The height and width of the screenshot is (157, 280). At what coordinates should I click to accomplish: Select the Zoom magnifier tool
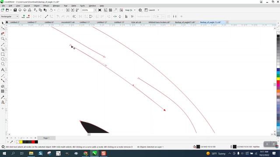click(x=3, y=39)
